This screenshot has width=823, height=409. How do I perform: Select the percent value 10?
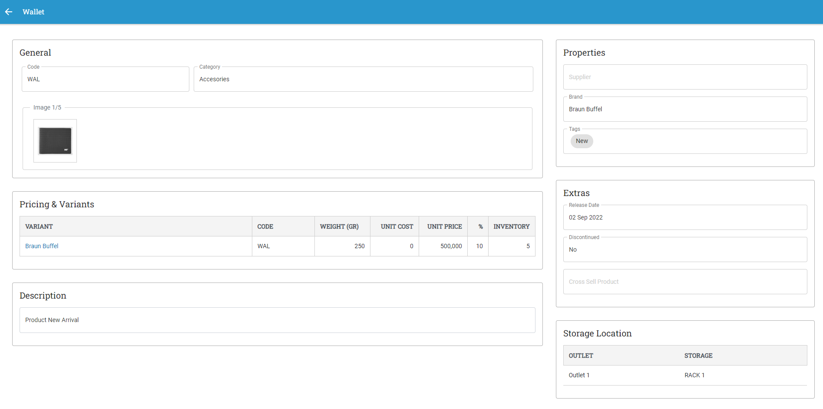click(x=479, y=246)
